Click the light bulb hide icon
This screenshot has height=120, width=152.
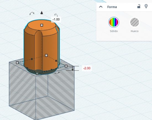[x=146, y=6]
